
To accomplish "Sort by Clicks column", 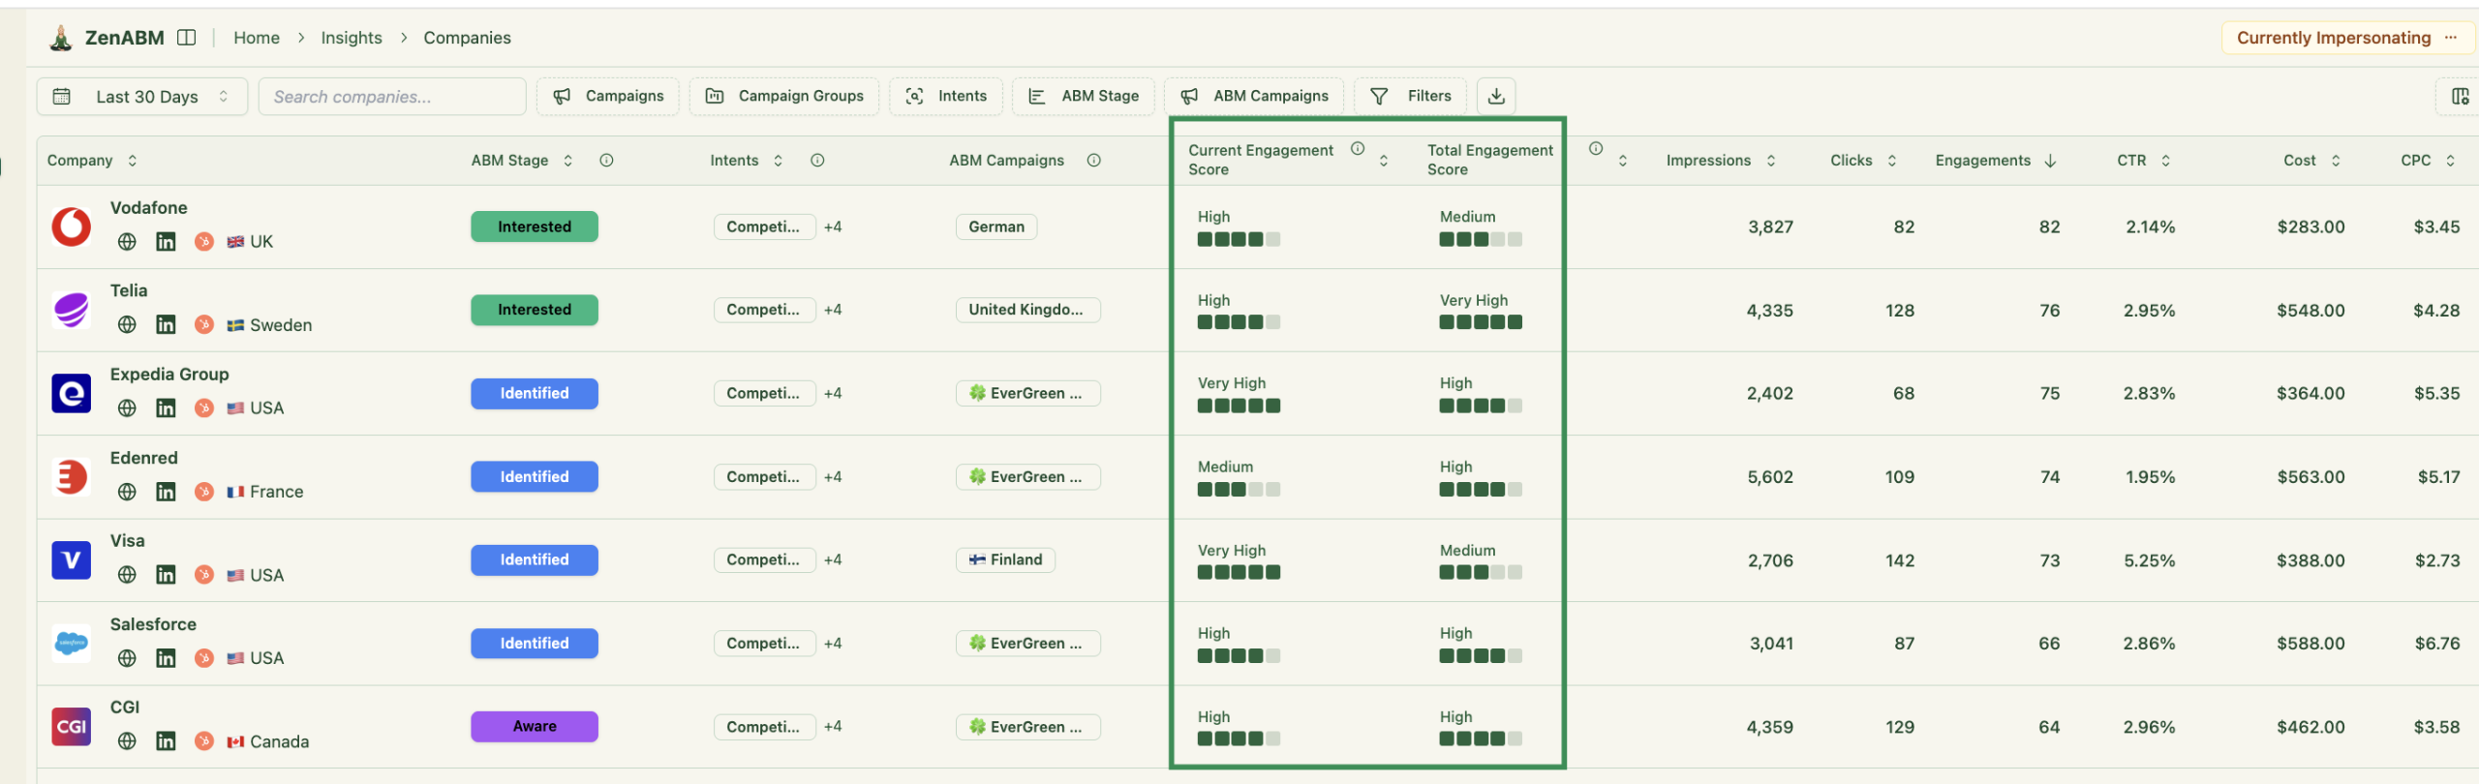I will [x=1891, y=161].
